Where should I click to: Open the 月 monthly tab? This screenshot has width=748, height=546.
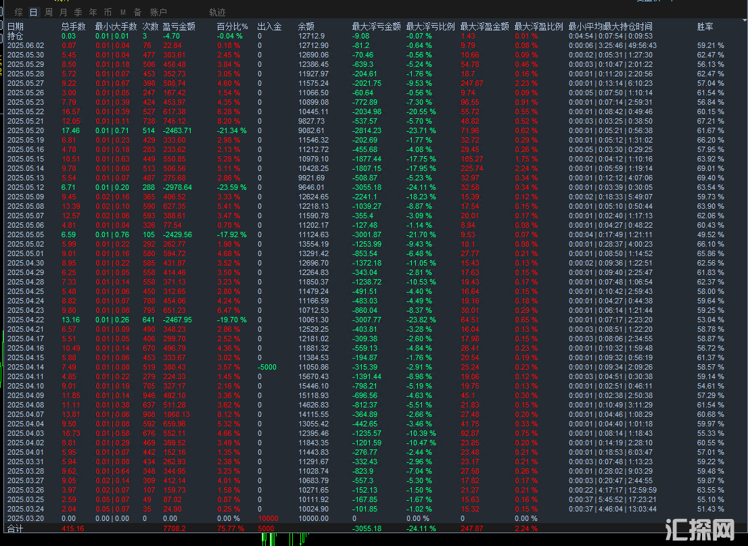tap(64, 12)
